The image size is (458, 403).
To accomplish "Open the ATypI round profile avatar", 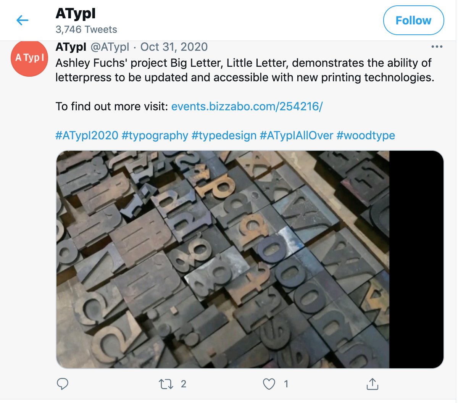I will click(x=29, y=58).
